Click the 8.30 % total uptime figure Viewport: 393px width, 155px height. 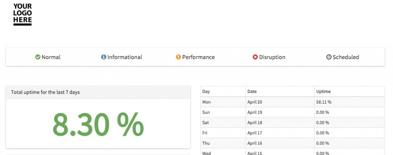click(x=98, y=125)
